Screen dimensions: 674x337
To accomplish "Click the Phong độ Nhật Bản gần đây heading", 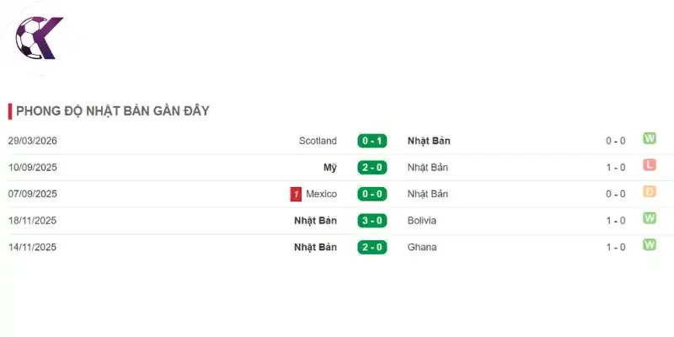I will pos(113,111).
